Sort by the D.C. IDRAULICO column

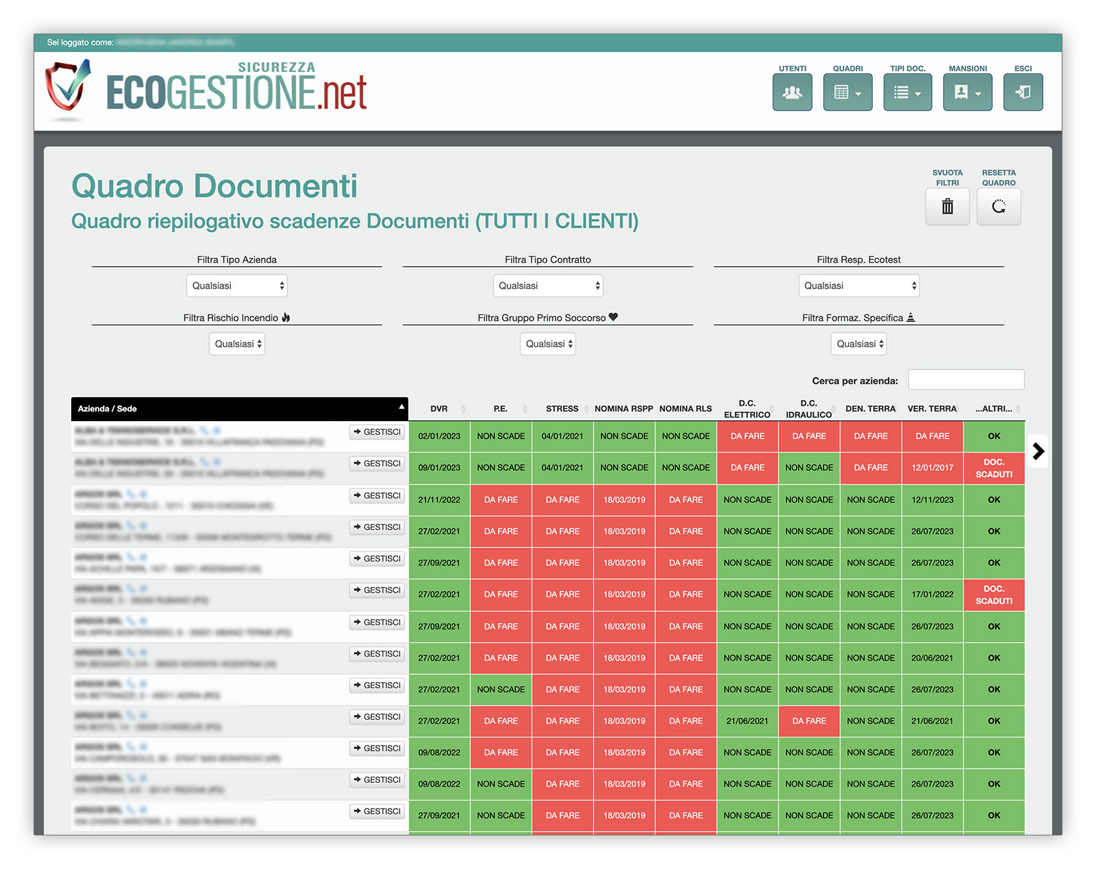coord(809,409)
